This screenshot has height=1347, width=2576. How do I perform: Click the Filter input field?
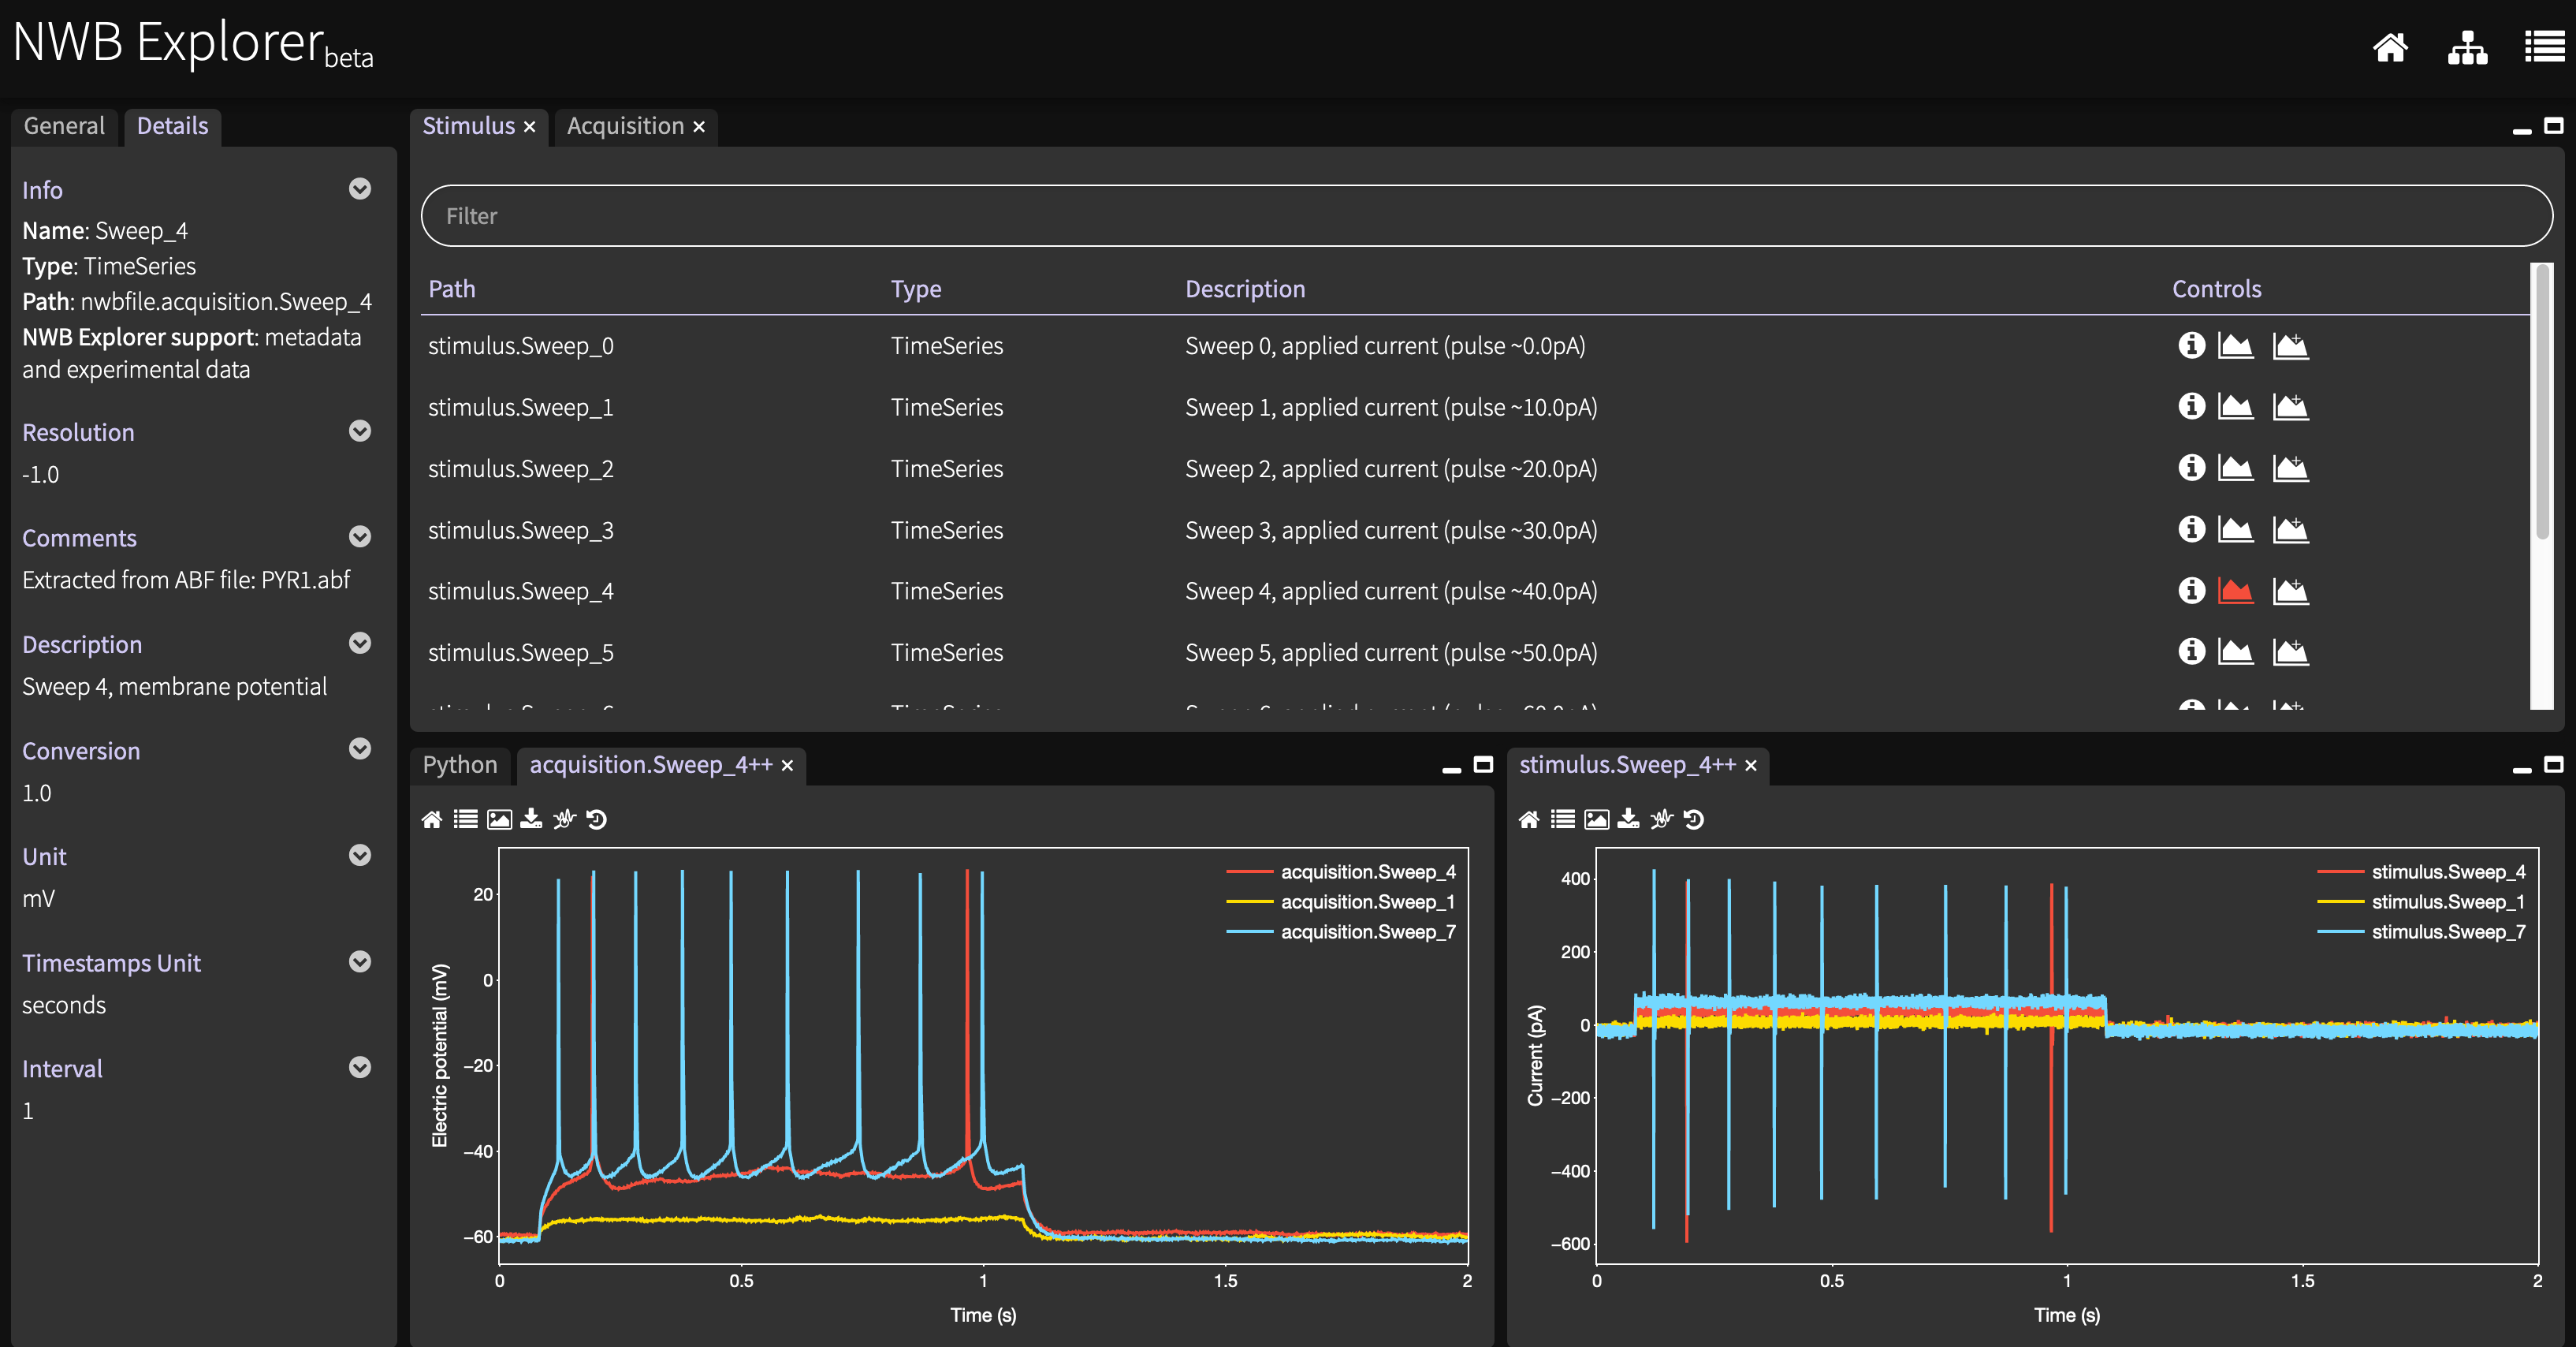click(1486, 216)
